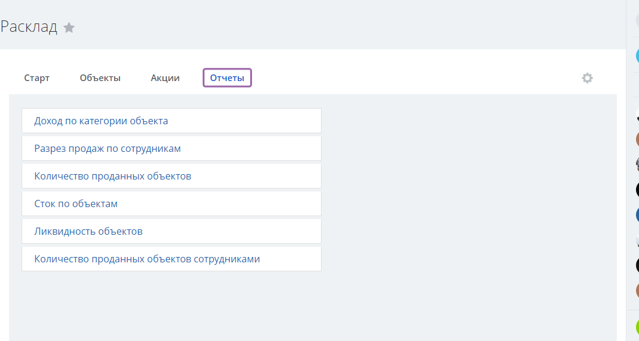Viewport: 639px width, 341px height.
Task: Open settings via the gear icon
Action: [x=587, y=78]
